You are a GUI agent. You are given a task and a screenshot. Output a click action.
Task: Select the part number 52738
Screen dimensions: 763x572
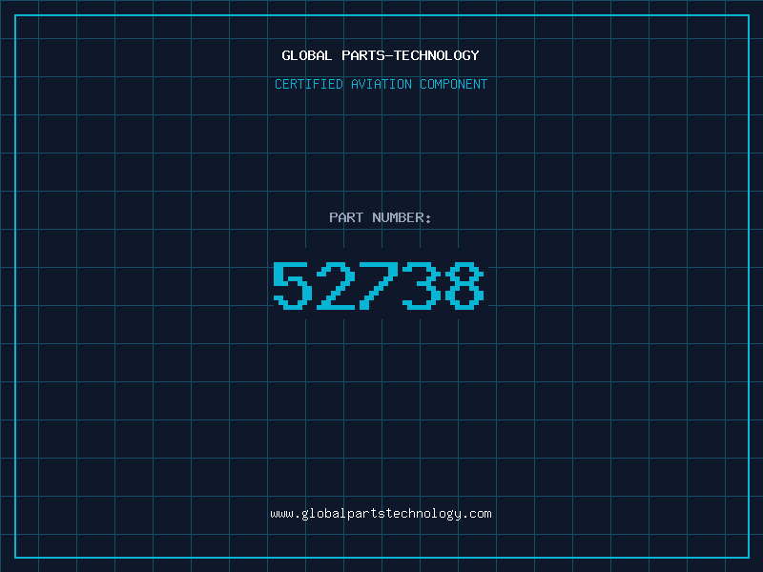[379, 285]
